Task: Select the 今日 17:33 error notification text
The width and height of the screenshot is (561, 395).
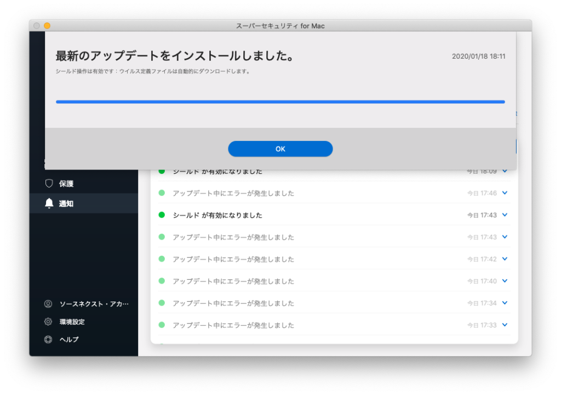Action: (x=233, y=325)
